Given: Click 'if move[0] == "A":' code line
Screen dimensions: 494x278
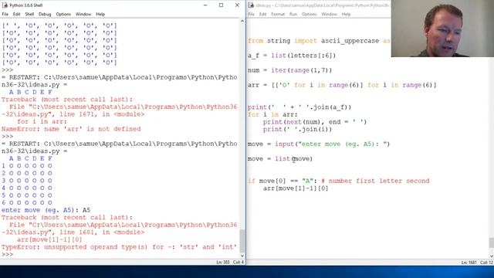Looking at the screenshot, I should 338,181.
